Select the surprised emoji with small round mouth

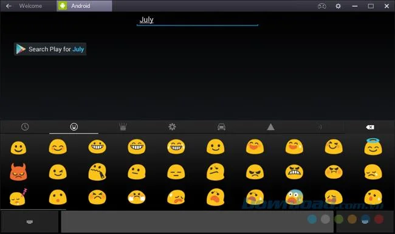[58, 197]
